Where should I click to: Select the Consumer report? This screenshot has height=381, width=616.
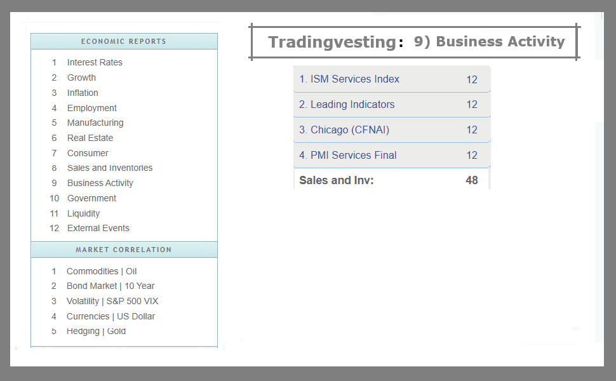(88, 153)
